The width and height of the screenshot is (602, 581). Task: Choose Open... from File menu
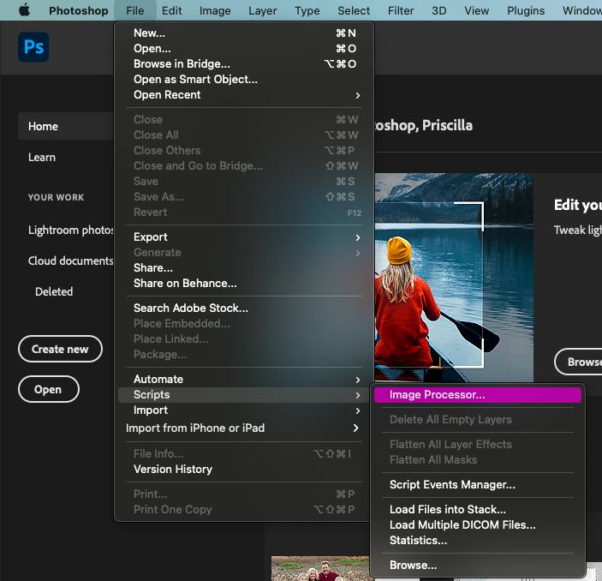(x=244, y=48)
